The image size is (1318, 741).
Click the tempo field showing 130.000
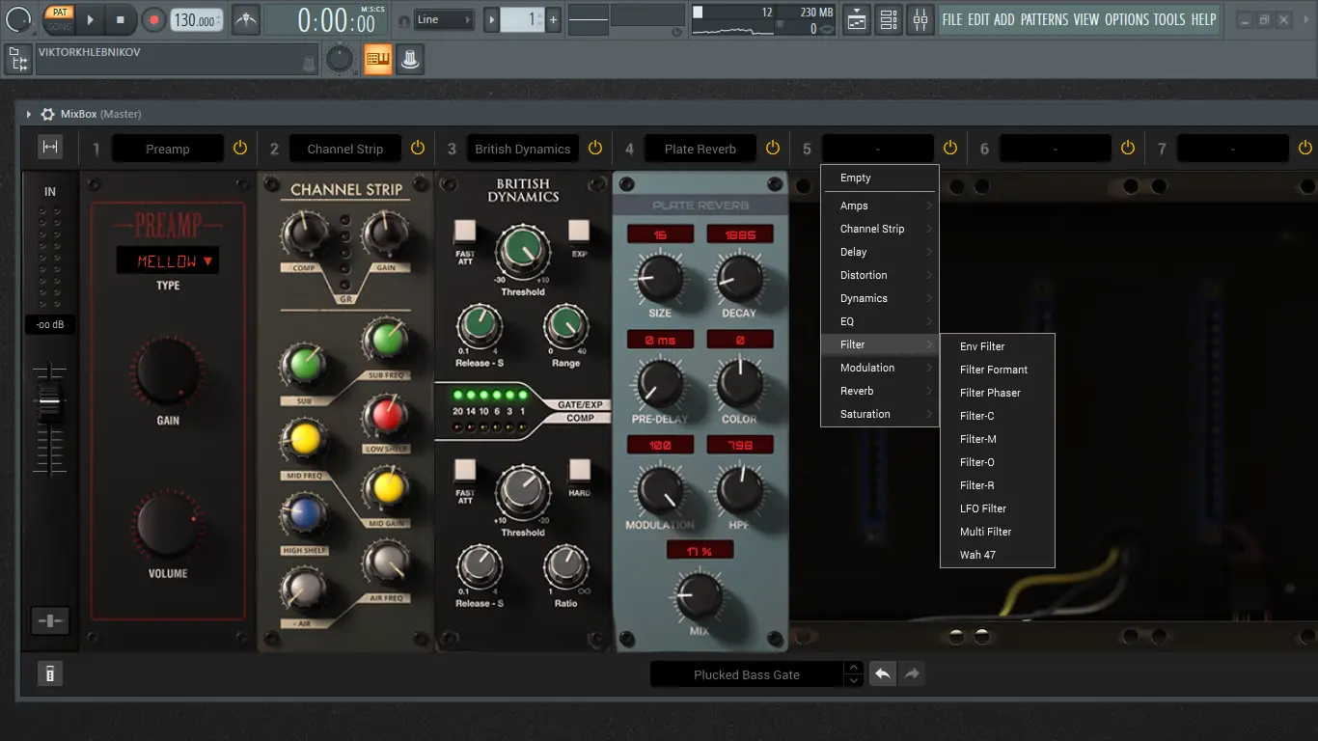(x=197, y=20)
